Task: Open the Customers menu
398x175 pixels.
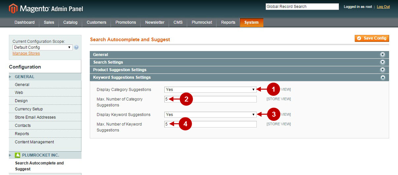Action: 96,22
